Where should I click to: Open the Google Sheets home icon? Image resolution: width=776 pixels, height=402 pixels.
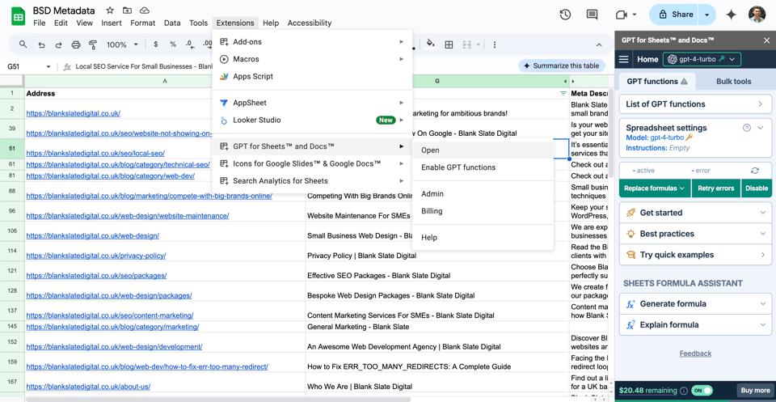[19, 16]
